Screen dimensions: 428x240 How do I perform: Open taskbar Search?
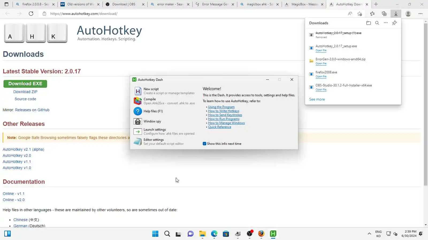click(167, 234)
